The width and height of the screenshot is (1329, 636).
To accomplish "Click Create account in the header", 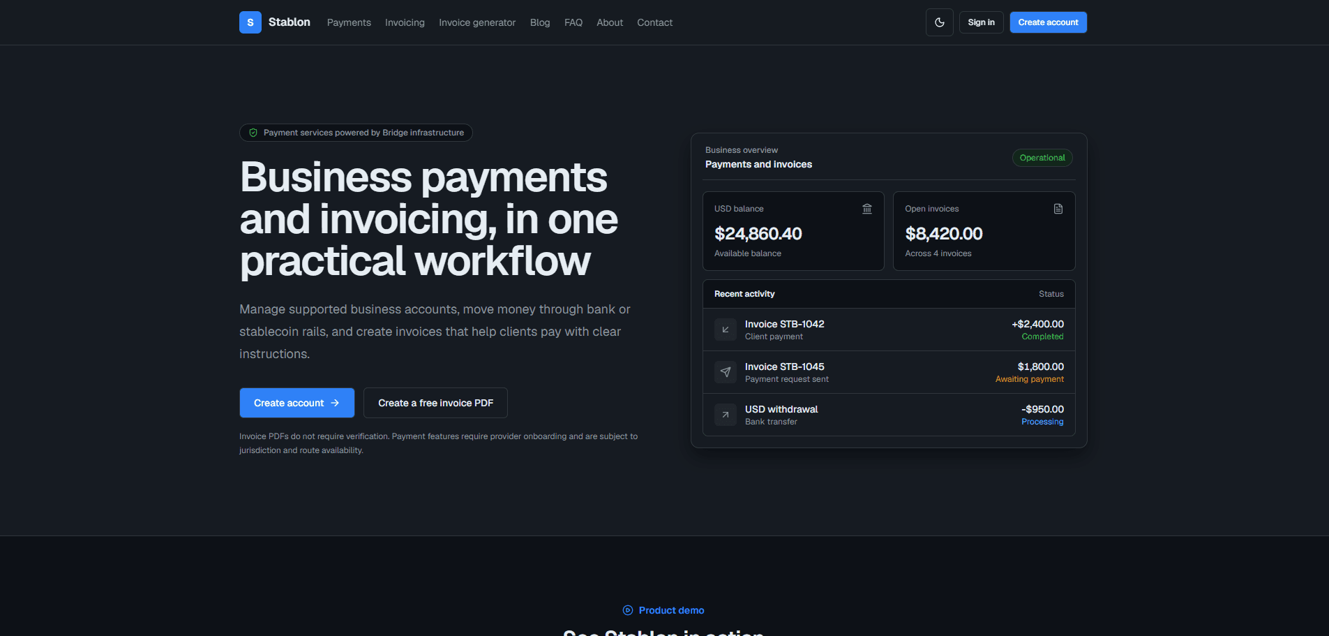I will [1049, 22].
